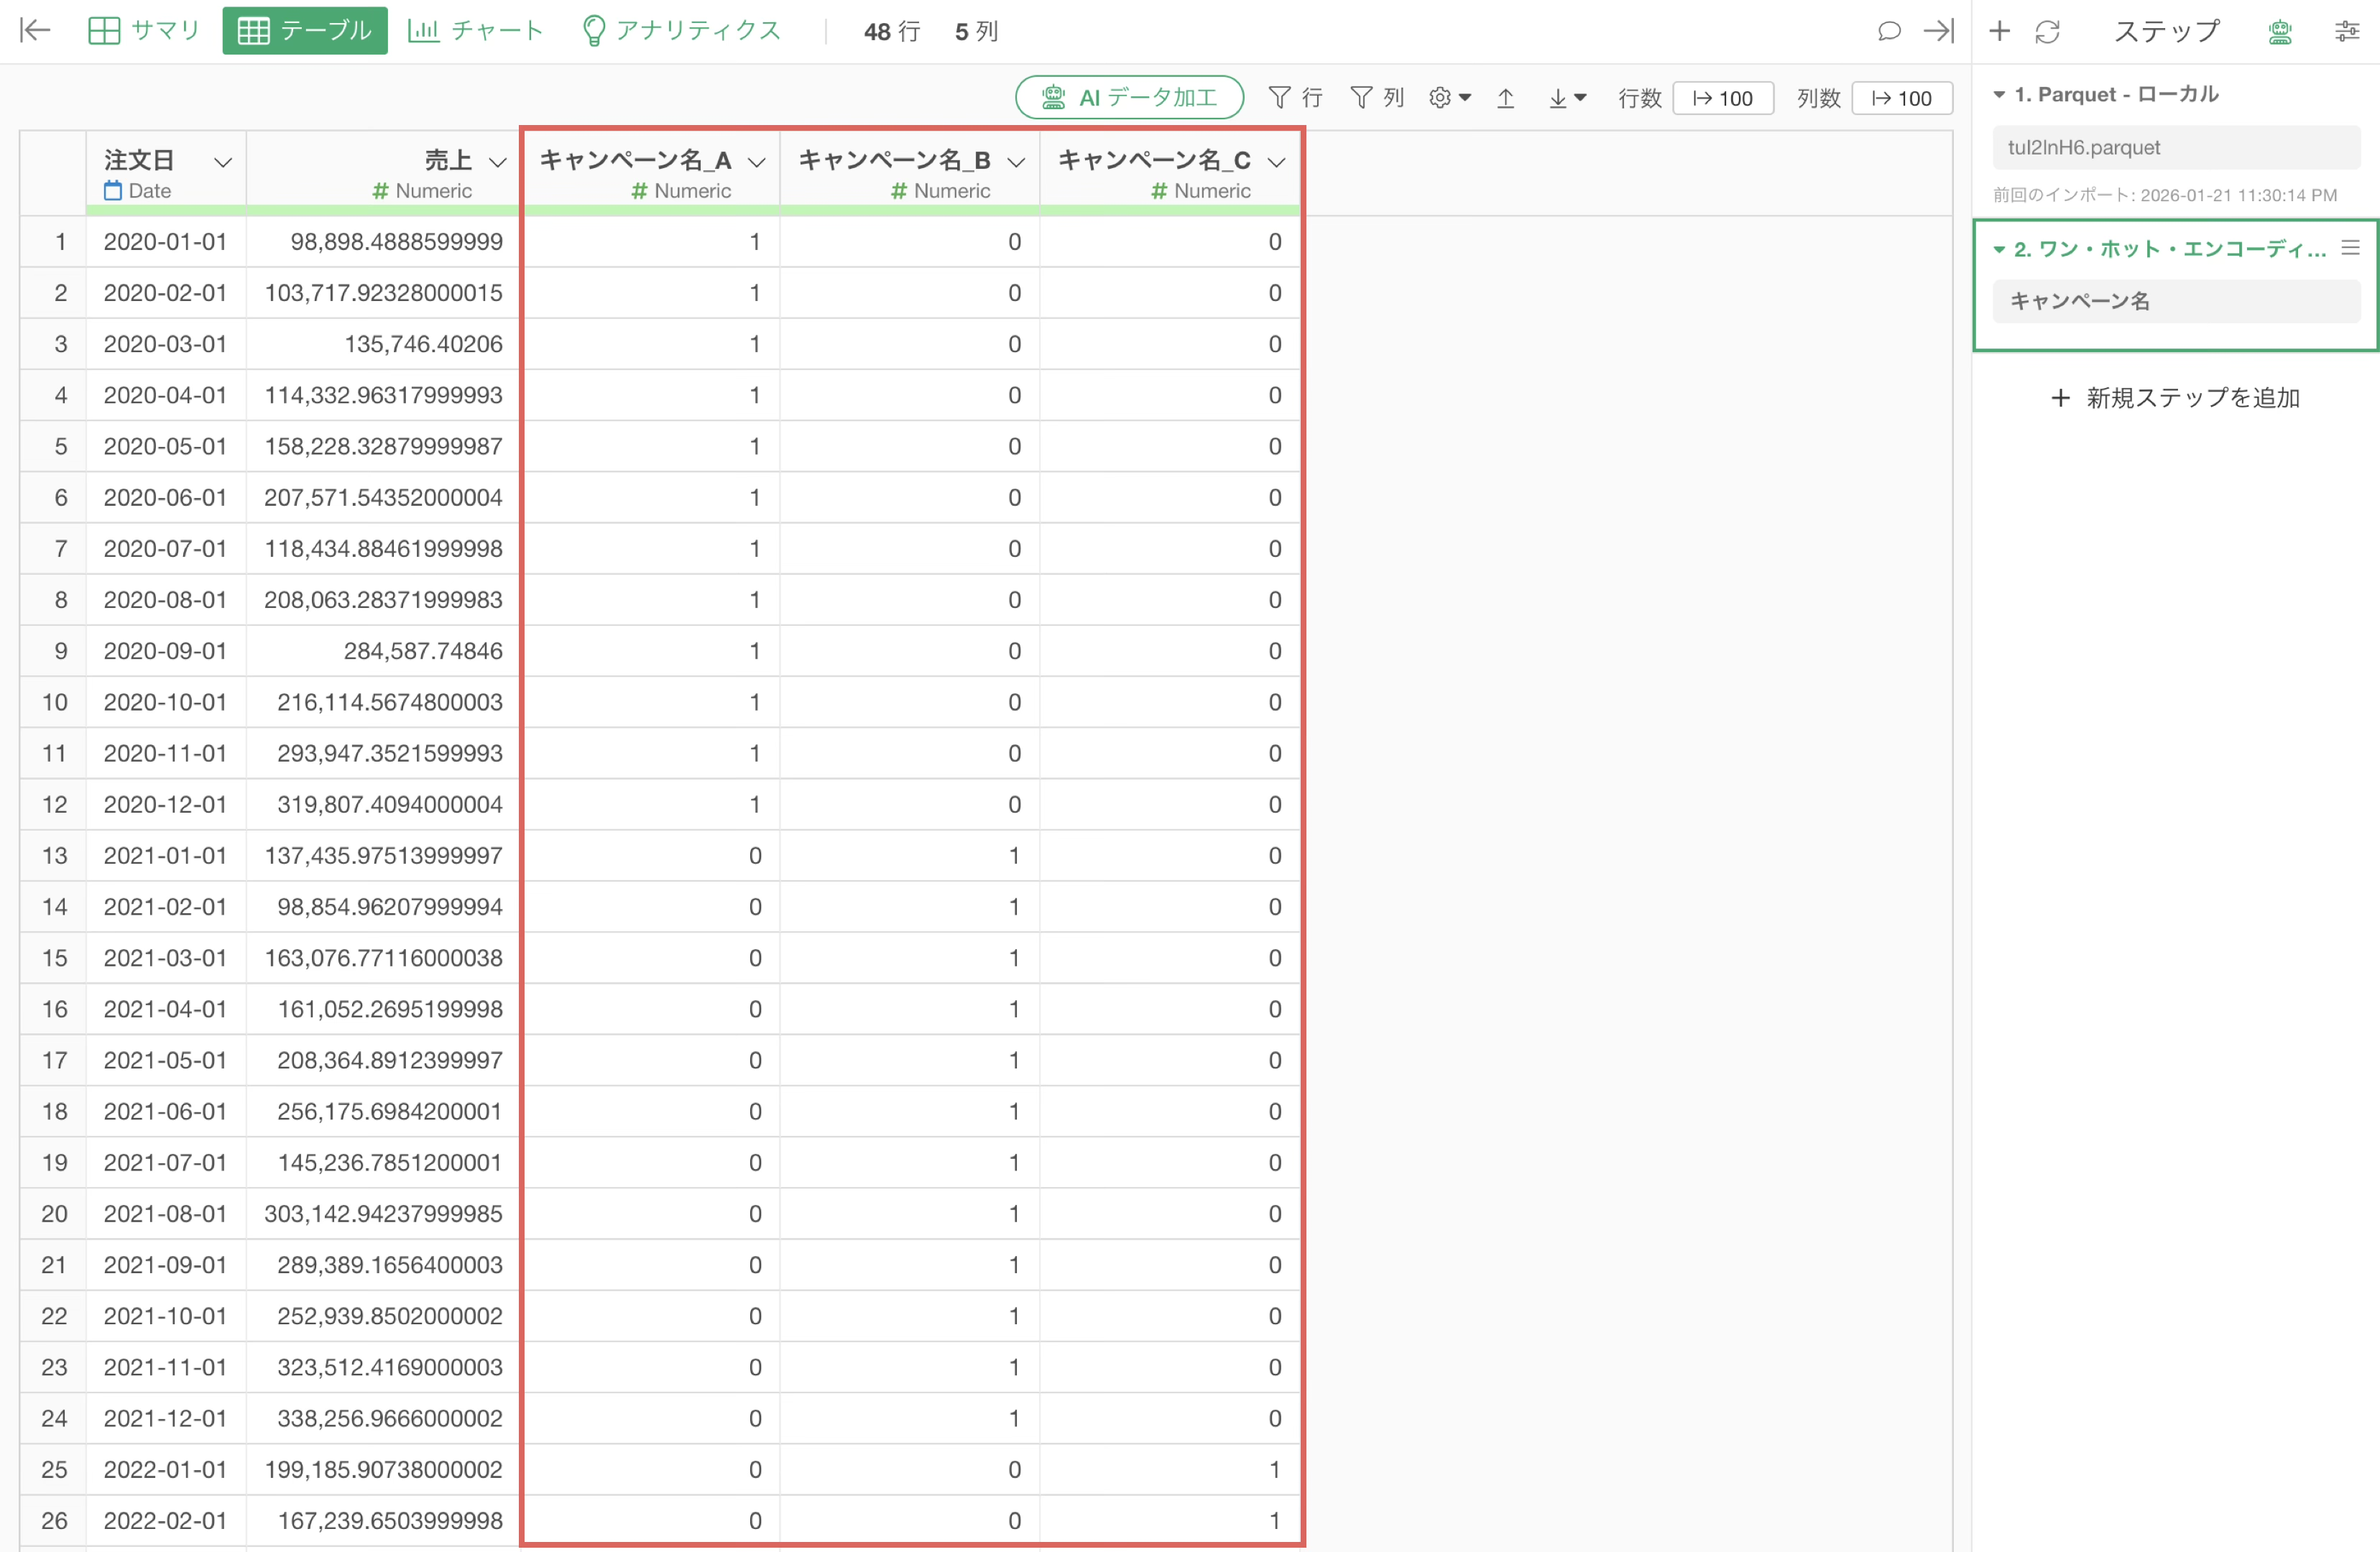Open the download arrow dropdown
This screenshot has height=1552, width=2380.
1566,98
